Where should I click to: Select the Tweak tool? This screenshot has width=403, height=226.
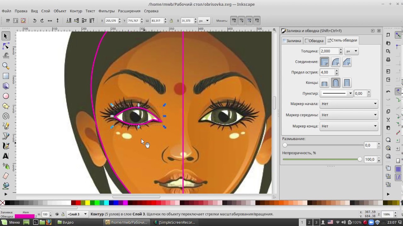[x=5, y=56]
